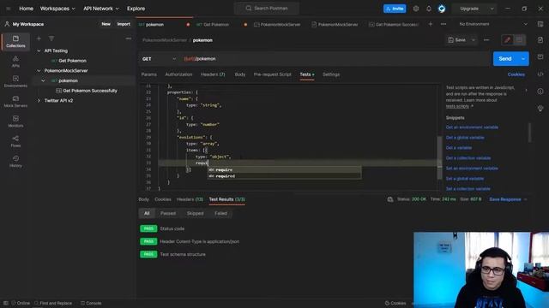Viewport: 549px width, 308px height.
Task: Insert 'Get an environment variable' snippet
Action: [x=472, y=127]
